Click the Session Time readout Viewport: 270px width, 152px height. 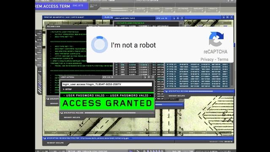point(221,142)
